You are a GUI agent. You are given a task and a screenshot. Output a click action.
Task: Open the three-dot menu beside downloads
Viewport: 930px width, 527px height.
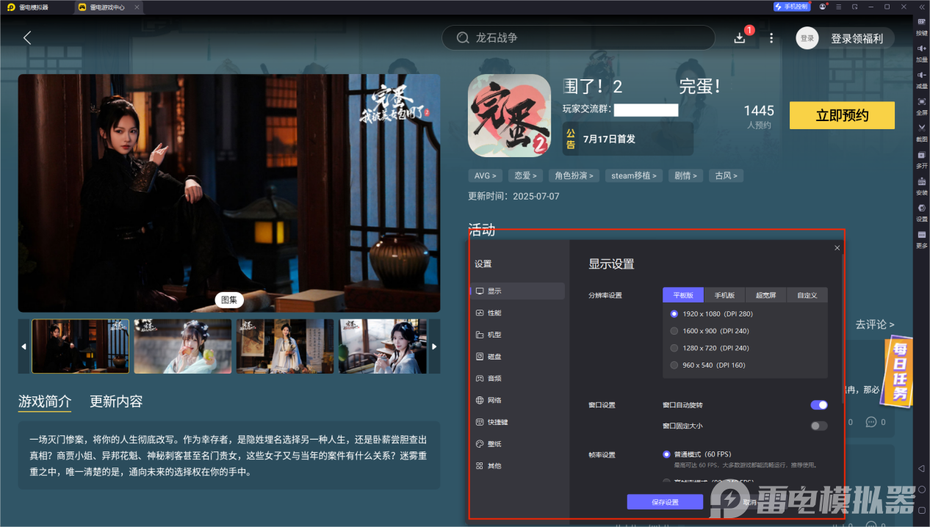771,37
